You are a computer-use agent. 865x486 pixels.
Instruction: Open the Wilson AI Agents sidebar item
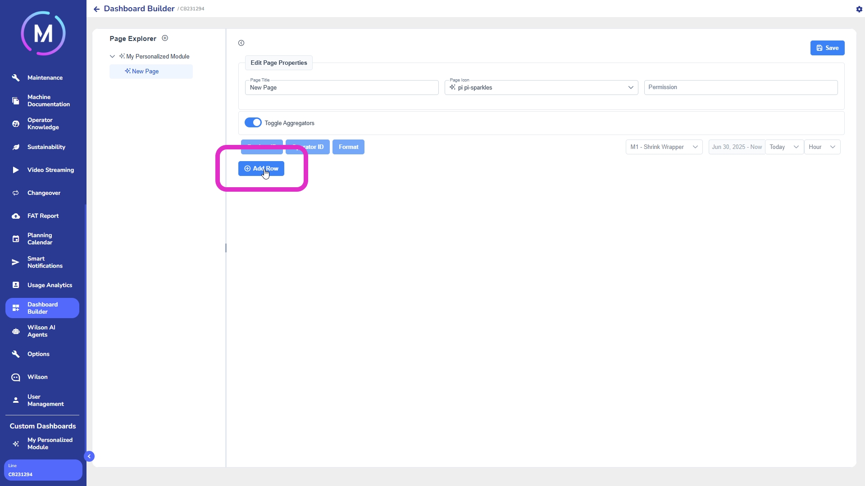41,331
